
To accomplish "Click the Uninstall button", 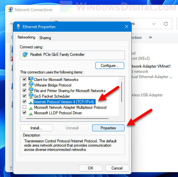I will tap(72, 128).
